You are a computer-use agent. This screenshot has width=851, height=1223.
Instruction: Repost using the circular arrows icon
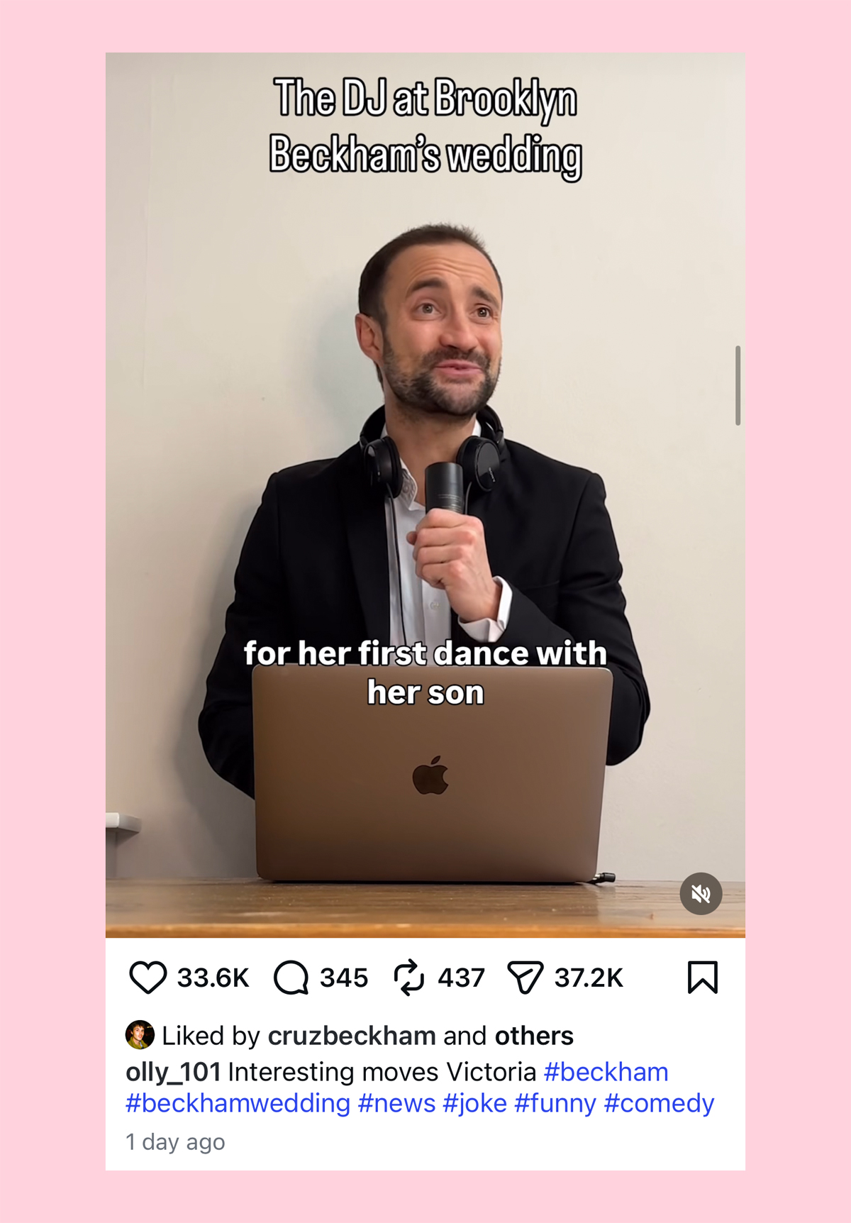[x=408, y=978]
